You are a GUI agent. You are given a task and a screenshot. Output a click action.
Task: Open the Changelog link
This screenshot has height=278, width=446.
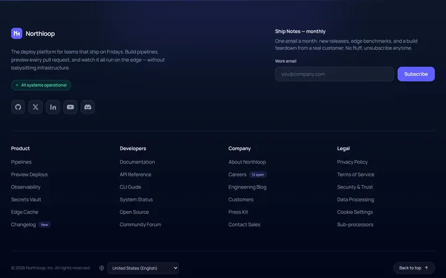pyautogui.click(x=24, y=224)
